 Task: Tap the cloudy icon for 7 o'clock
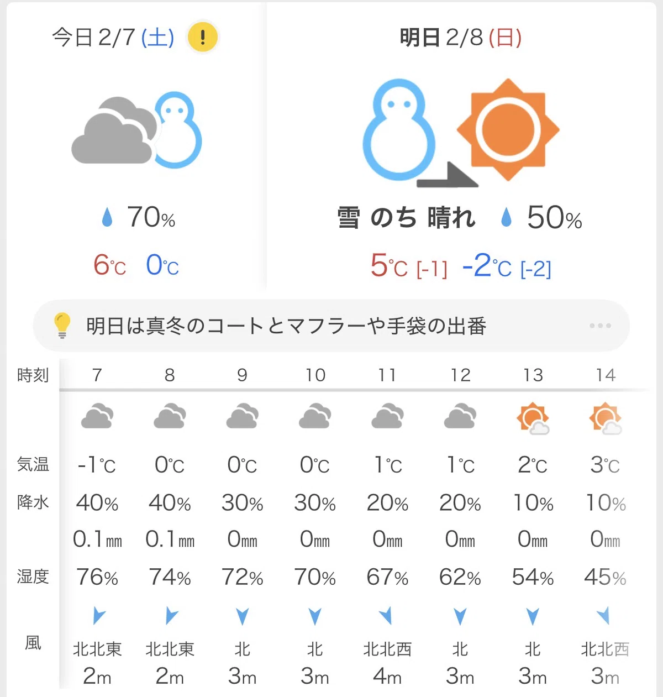97,416
